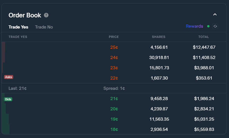Select the 21¢ bid price
229x138 pixels.
tap(114, 99)
